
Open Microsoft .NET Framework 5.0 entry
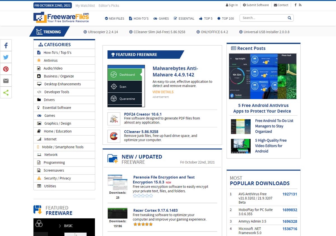[x=250, y=231]
